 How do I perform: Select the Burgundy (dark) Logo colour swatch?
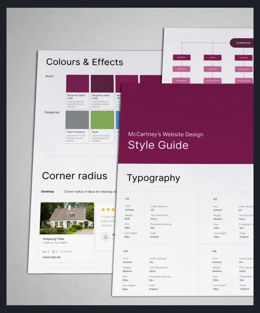tap(102, 84)
